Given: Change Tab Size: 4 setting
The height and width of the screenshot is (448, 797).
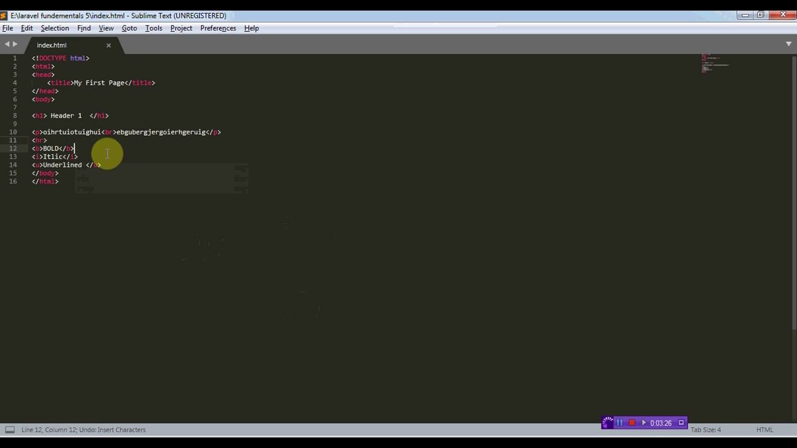Looking at the screenshot, I should 705,429.
